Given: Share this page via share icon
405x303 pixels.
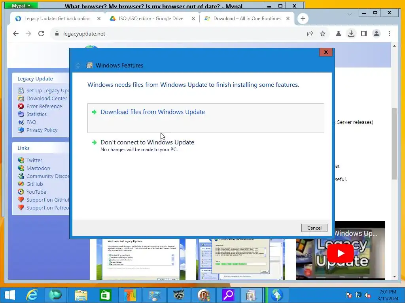Looking at the screenshot, I should (x=310, y=34).
